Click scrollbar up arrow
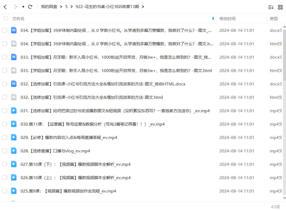This screenshot has width=286, height=211. click(284, 27)
